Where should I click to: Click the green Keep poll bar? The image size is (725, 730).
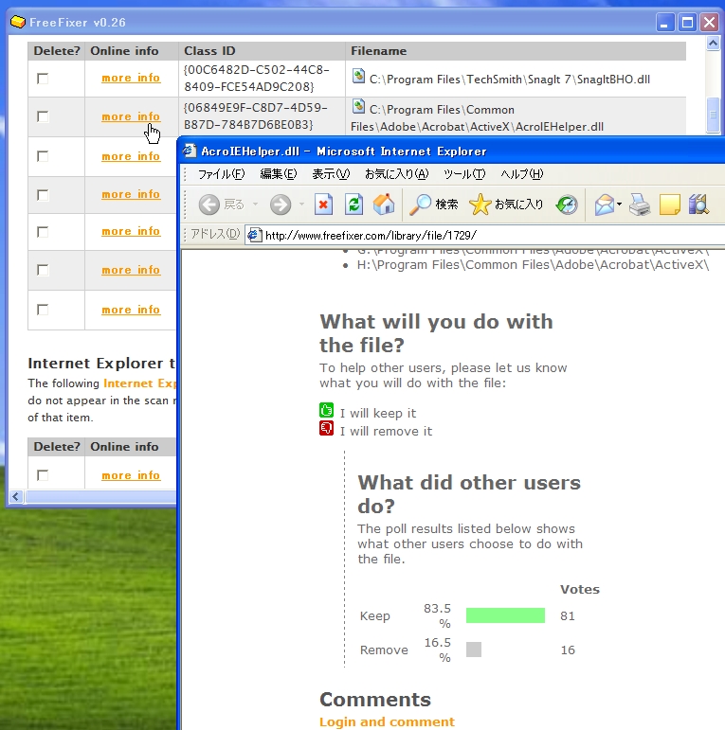[505, 615]
